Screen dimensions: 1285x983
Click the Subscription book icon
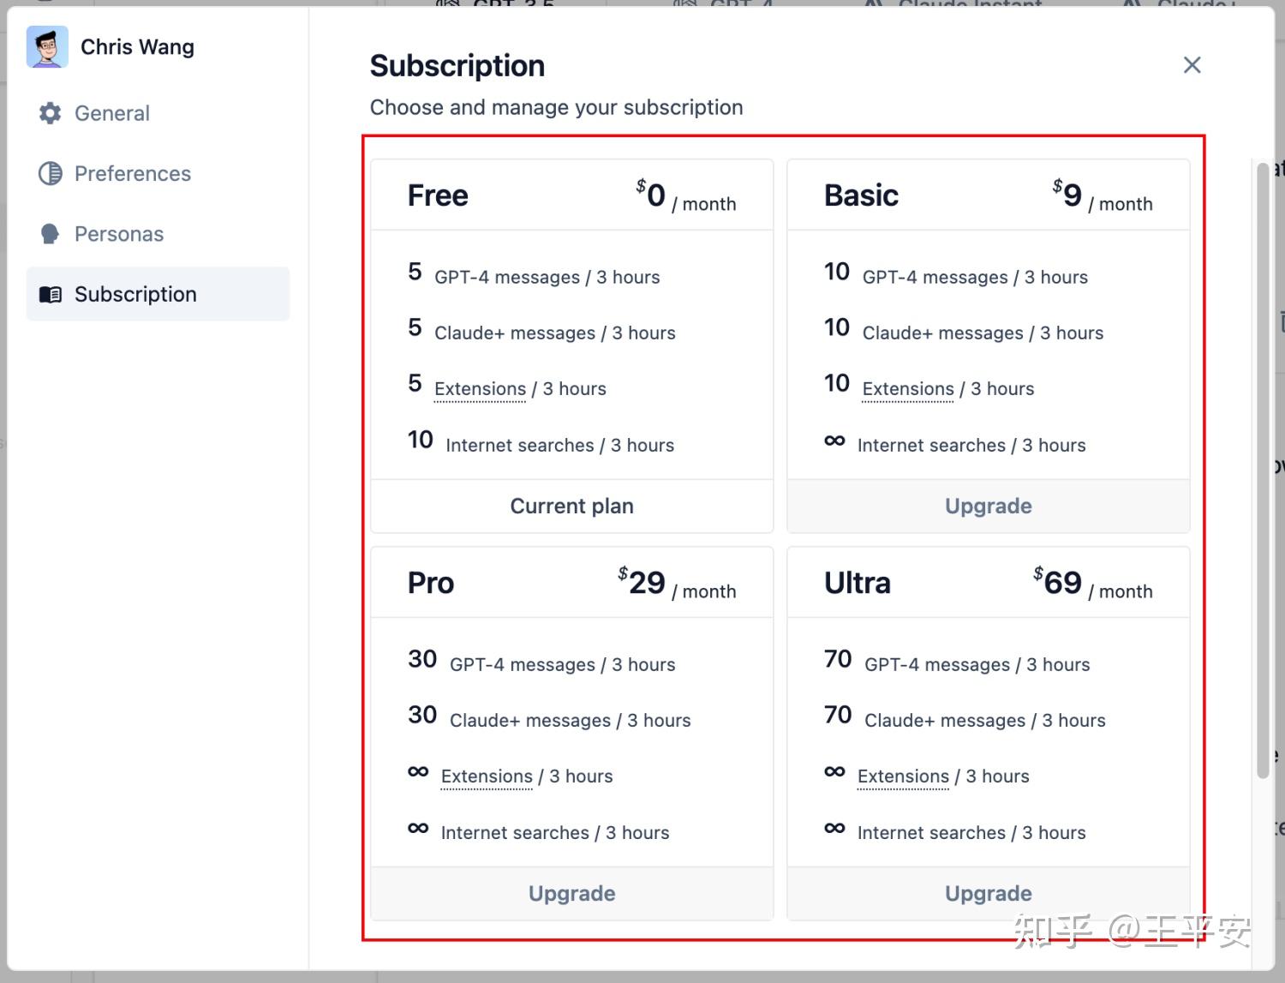click(51, 294)
